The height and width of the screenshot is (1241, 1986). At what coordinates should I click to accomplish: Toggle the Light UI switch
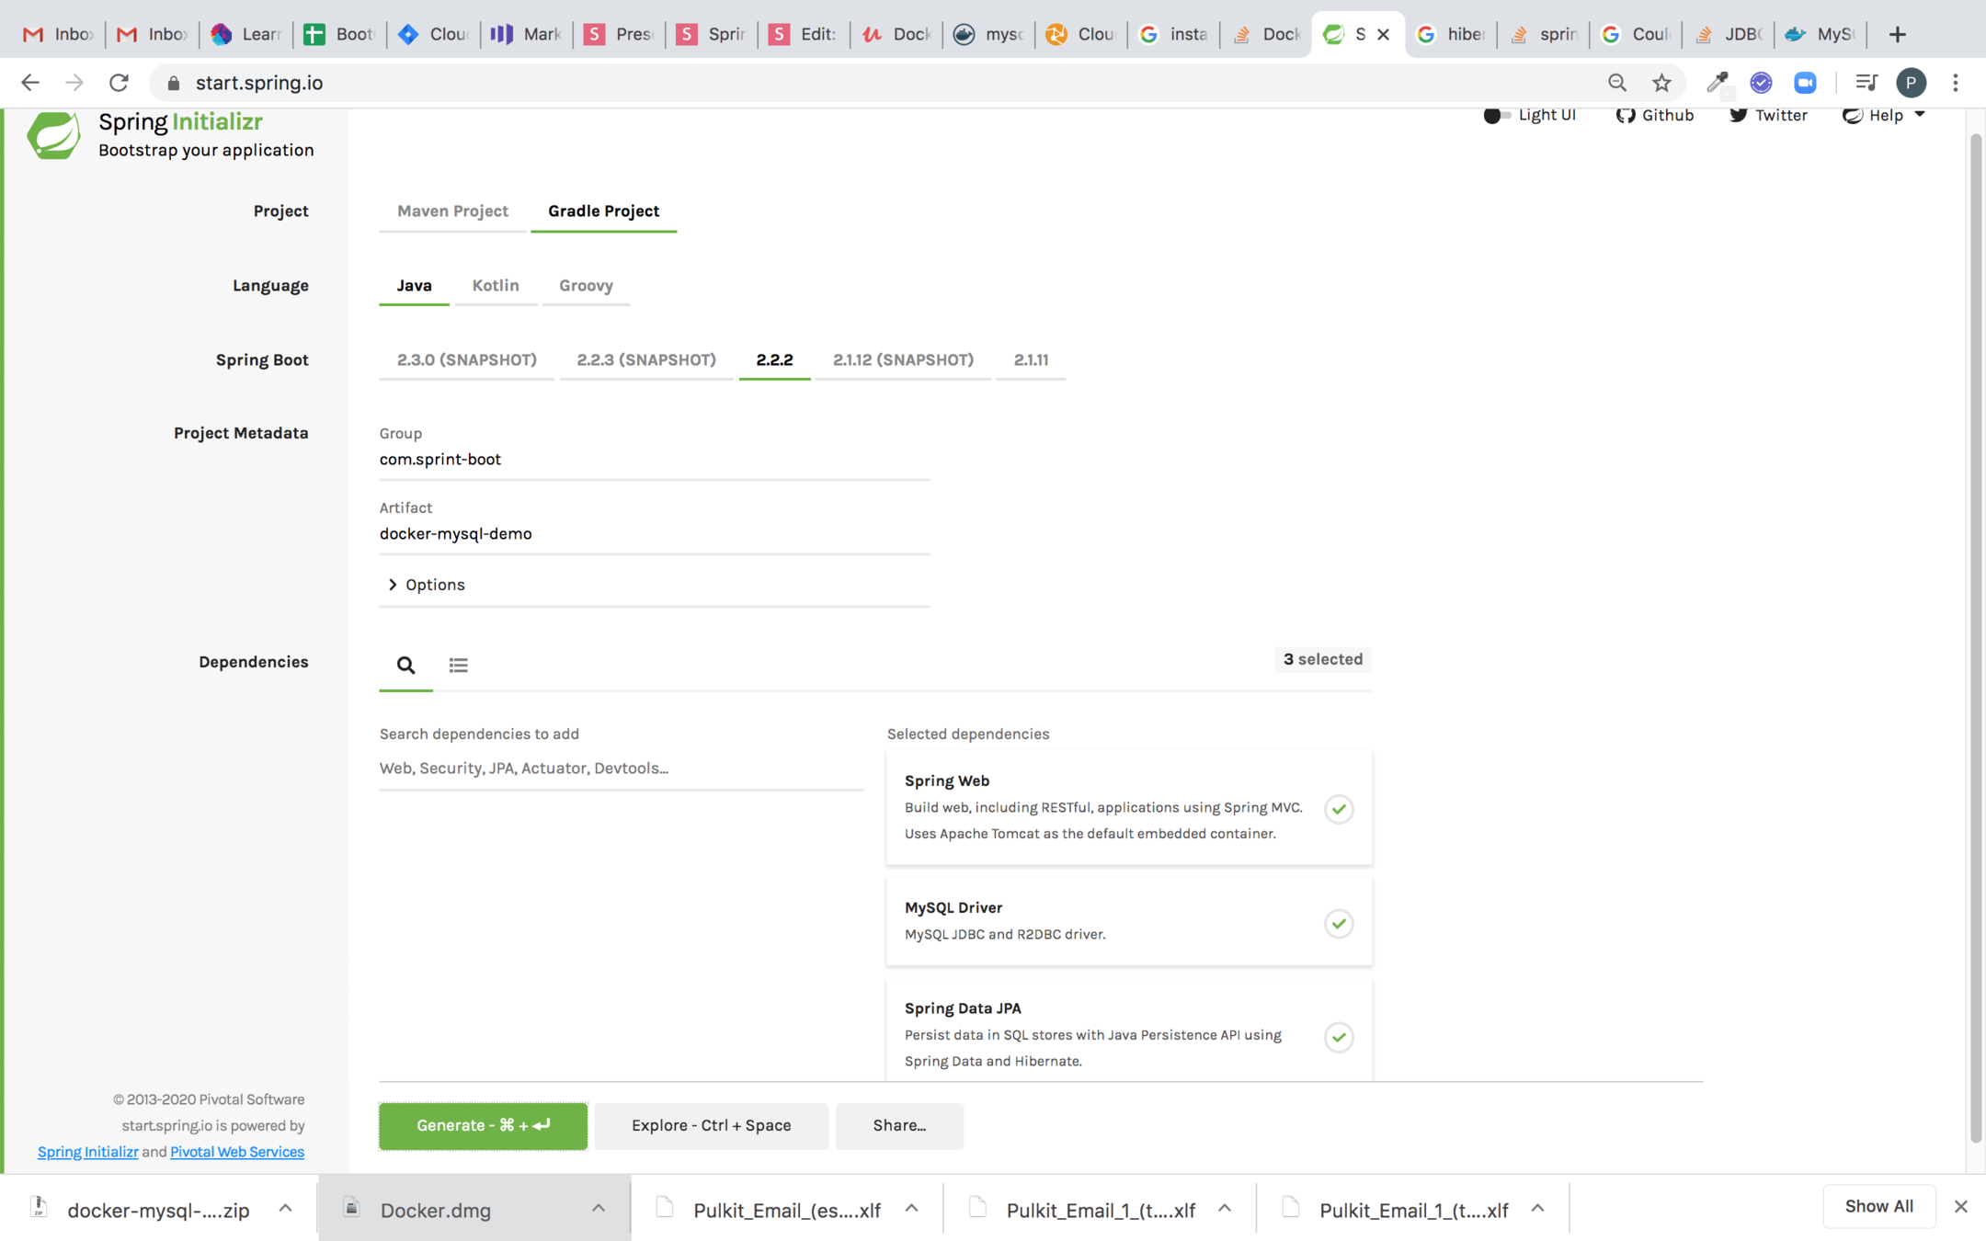tap(1496, 115)
